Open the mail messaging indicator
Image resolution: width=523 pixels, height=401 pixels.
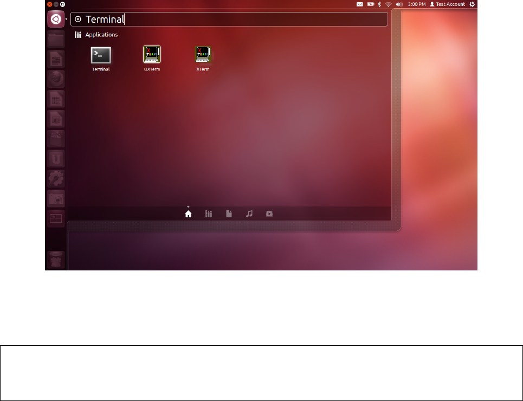point(359,4)
